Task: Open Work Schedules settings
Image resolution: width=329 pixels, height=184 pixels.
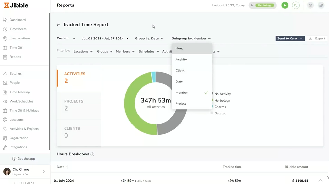Action: [x=21, y=101]
